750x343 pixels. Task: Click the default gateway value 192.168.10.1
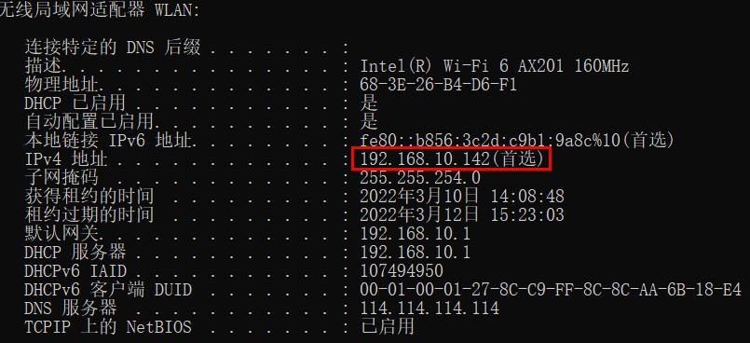point(415,233)
